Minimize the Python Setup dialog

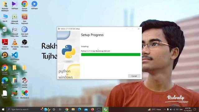(x=127, y=29)
